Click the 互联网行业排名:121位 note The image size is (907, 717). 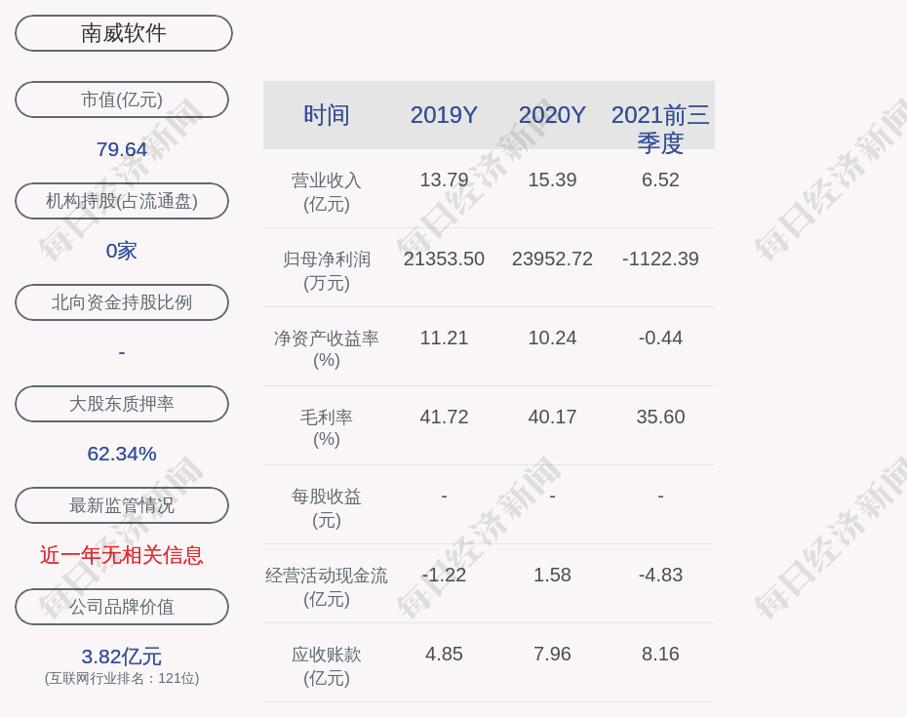click(122, 678)
